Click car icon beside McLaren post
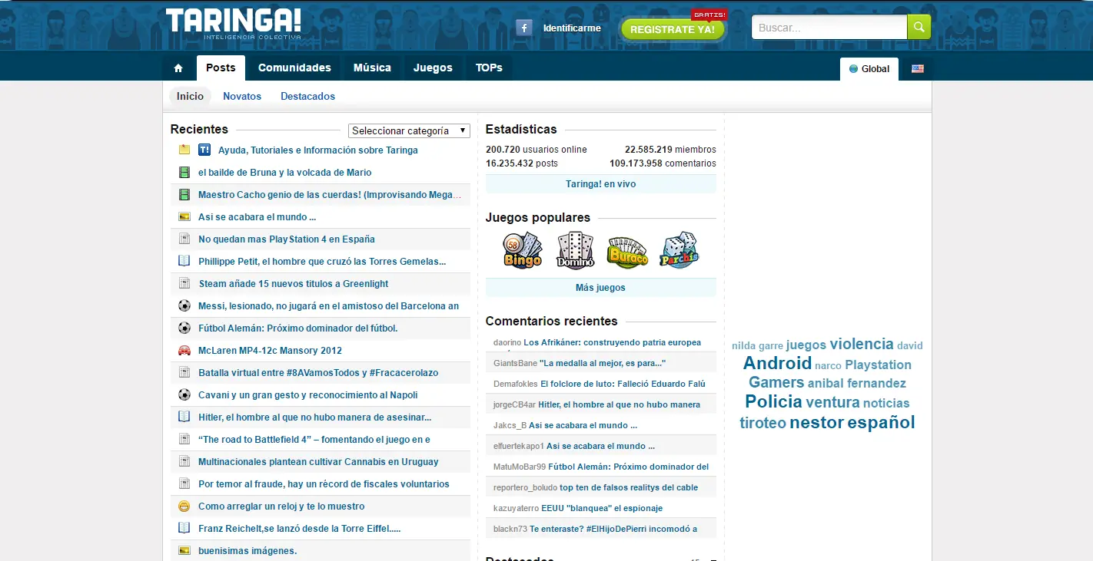This screenshot has width=1093, height=561. click(184, 351)
